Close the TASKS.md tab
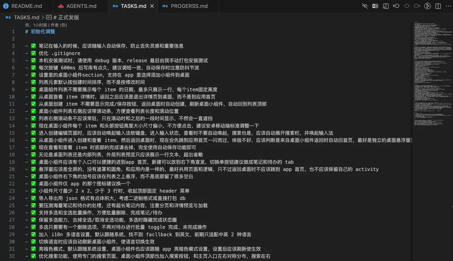 pyautogui.click(x=152, y=6)
